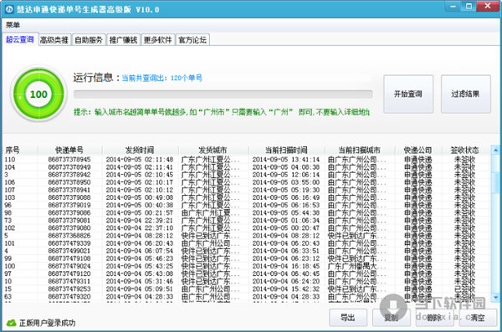The height and width of the screenshot is (332, 502).
Task: Click the results list scrollbar thumb
Action: (x=495, y=182)
